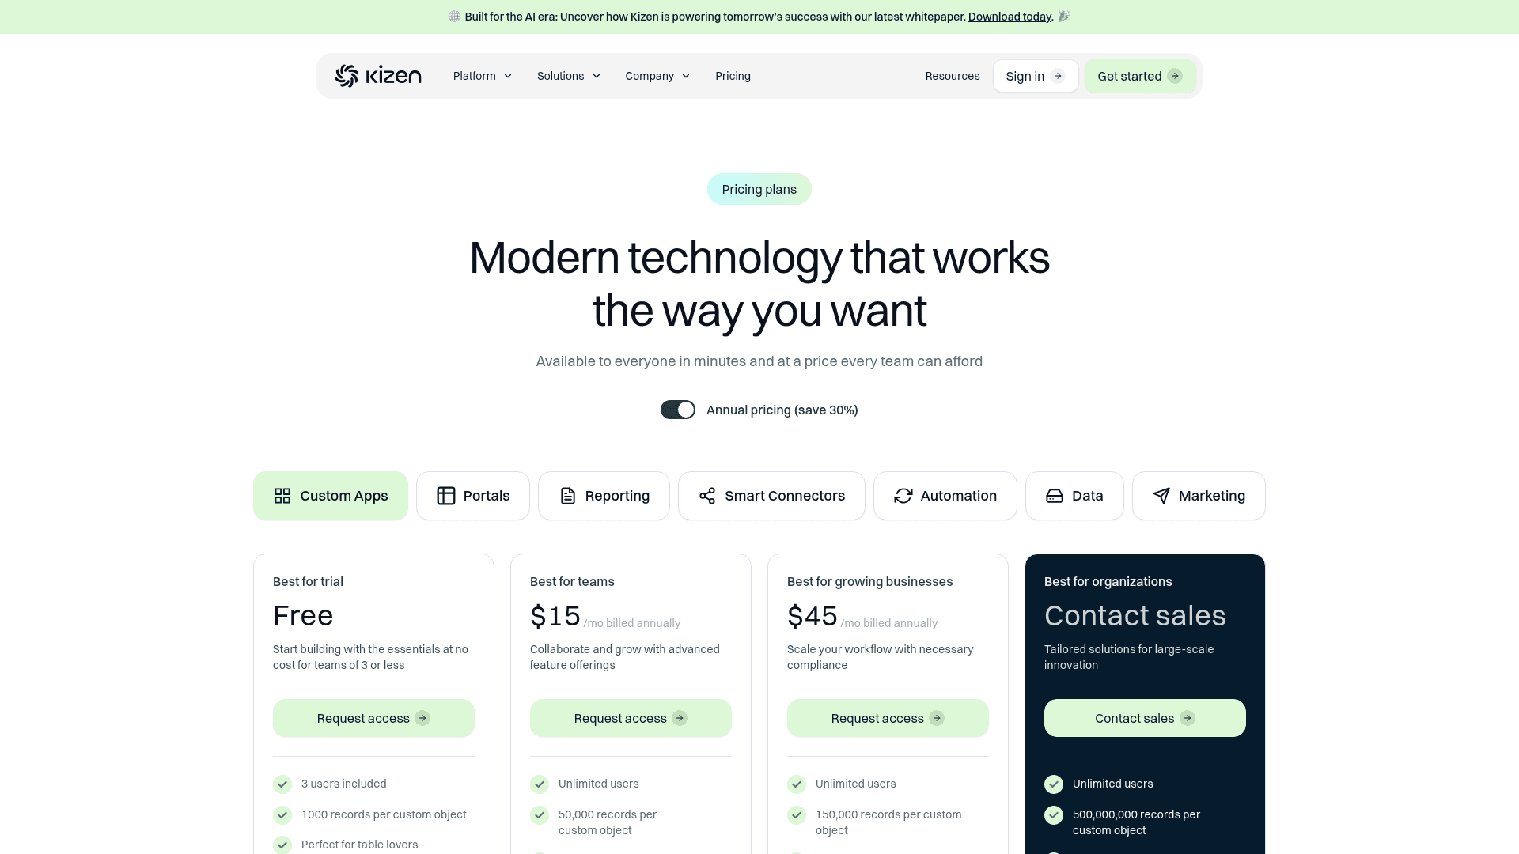Click the Custom Apps icon

[282, 495]
